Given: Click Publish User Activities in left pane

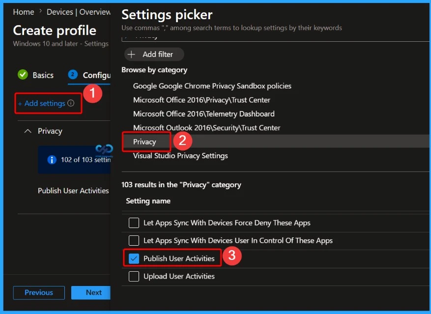Looking at the screenshot, I should [x=73, y=191].
